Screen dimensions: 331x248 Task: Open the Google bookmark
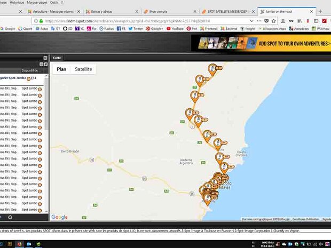8,28
